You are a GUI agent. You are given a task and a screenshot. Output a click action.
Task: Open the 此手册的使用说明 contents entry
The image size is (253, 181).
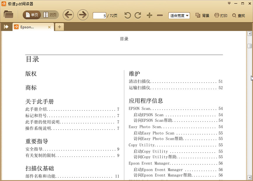click(x=72, y=122)
